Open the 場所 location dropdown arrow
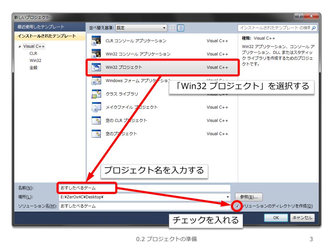This screenshot has height=250, width=333. (227, 197)
